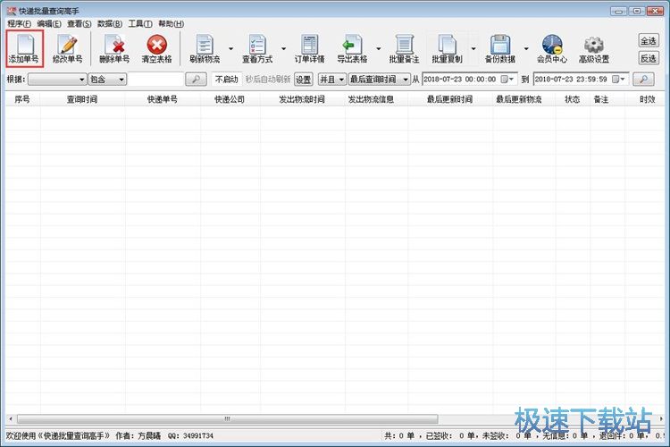The width and height of the screenshot is (670, 447).
Task: Click the filter search magnifier button
Action: pos(197,80)
